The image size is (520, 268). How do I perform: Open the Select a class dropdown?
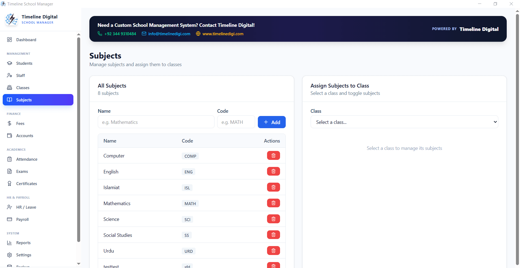click(x=404, y=122)
